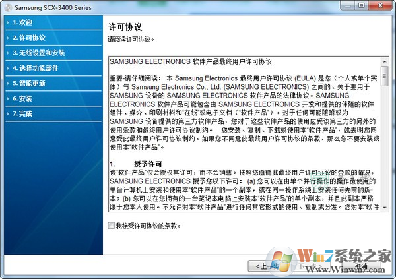The height and width of the screenshot is (279, 396).
Task: Select step 4 choose feature components
Action: [x=53, y=68]
